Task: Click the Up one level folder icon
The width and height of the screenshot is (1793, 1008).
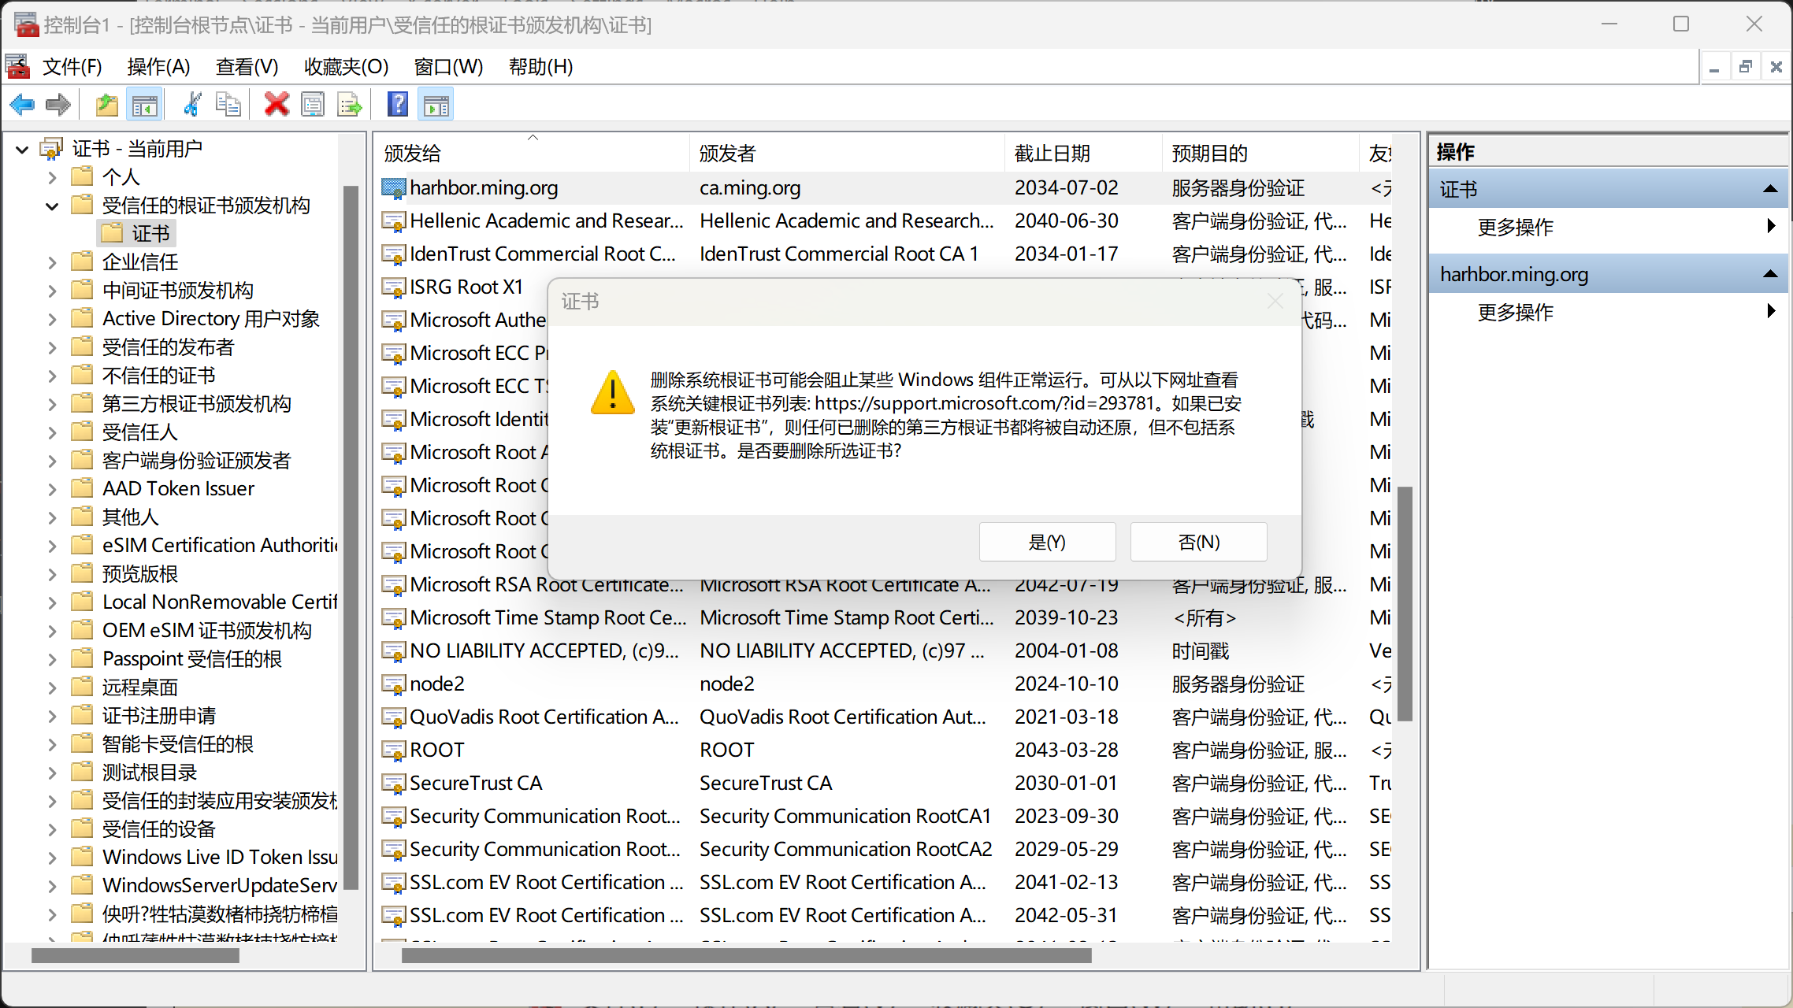Action: [106, 105]
